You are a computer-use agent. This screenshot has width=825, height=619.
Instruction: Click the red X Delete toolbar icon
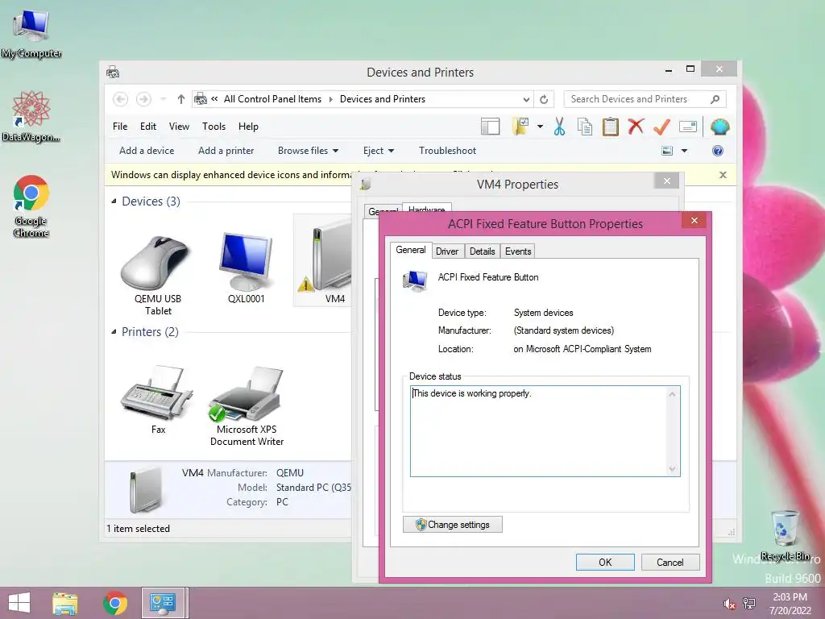coord(636,127)
